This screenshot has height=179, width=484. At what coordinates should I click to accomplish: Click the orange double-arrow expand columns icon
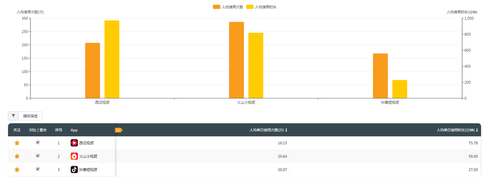click(x=119, y=130)
